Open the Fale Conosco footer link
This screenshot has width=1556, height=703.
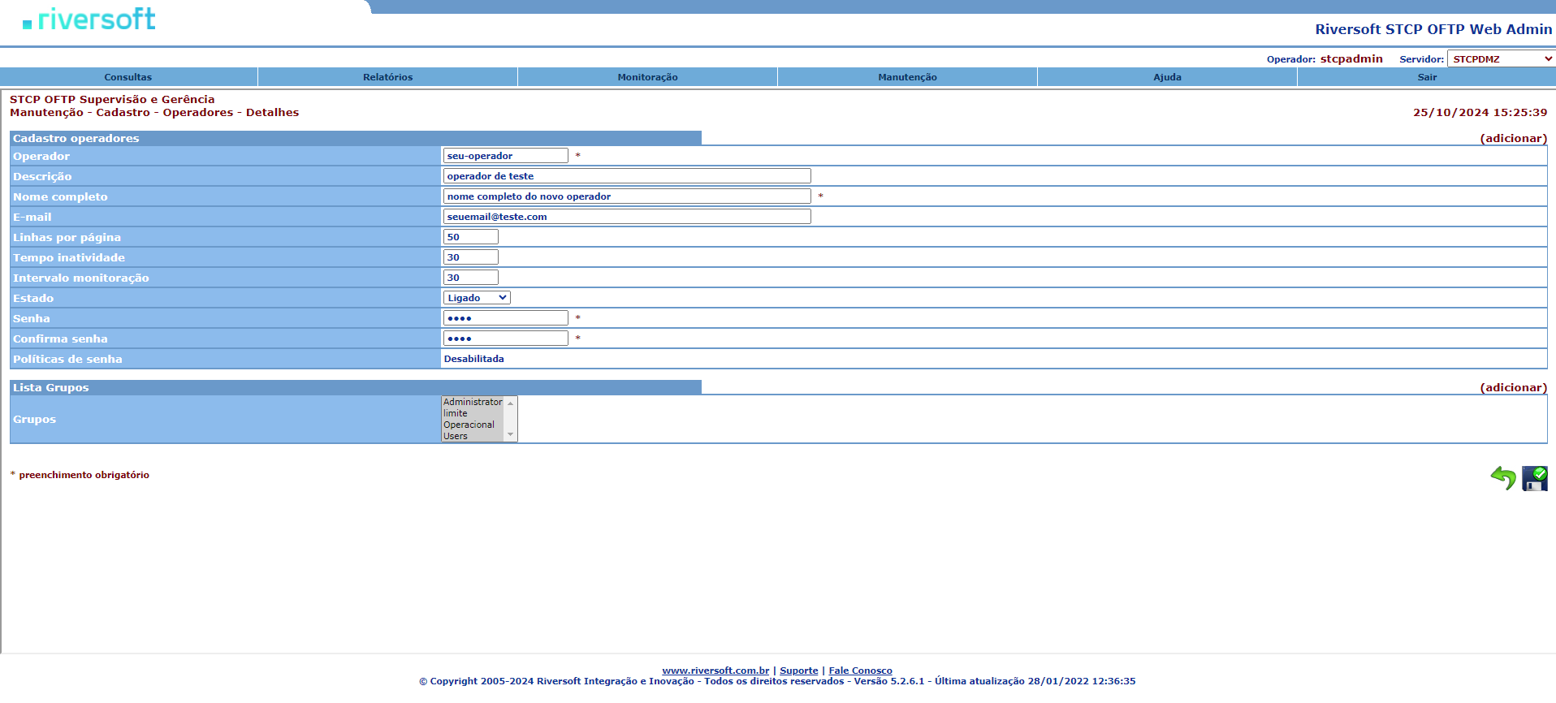coord(860,671)
